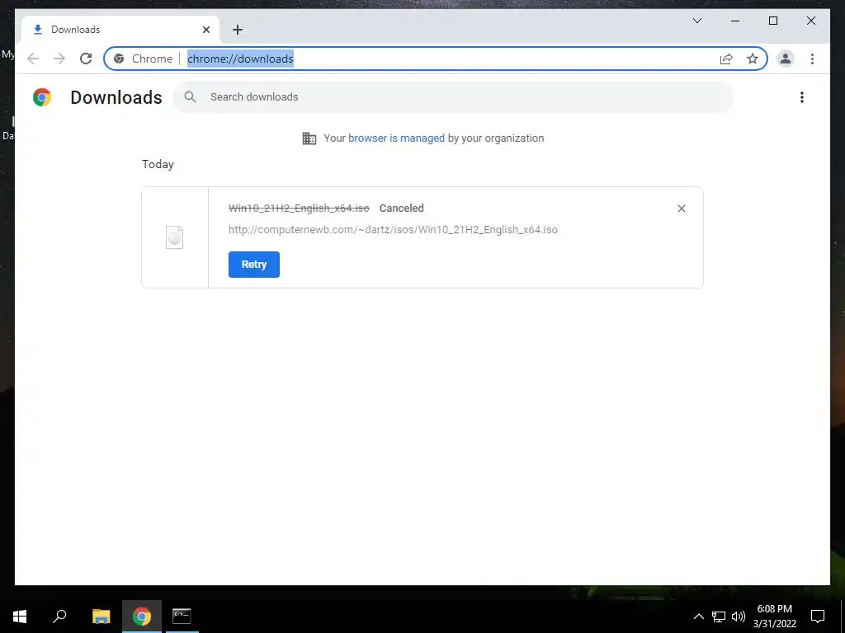Remove Win10 ISO from downloads list

click(681, 209)
